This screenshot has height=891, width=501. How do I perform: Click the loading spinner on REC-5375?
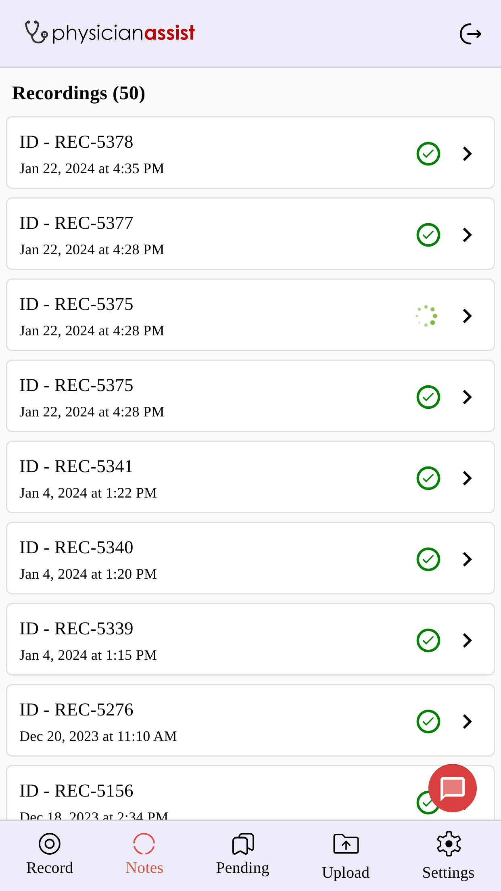(427, 316)
